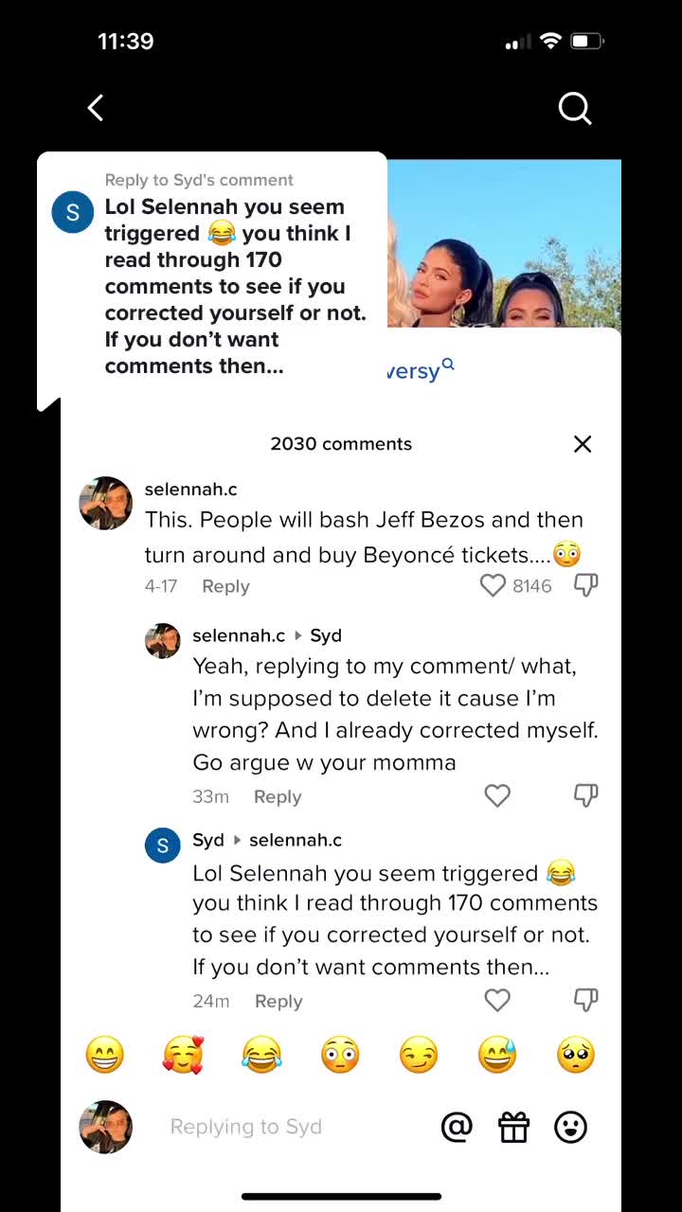Like Syd's "you seem triggered" reply
The image size is (682, 1212).
pyautogui.click(x=497, y=1000)
